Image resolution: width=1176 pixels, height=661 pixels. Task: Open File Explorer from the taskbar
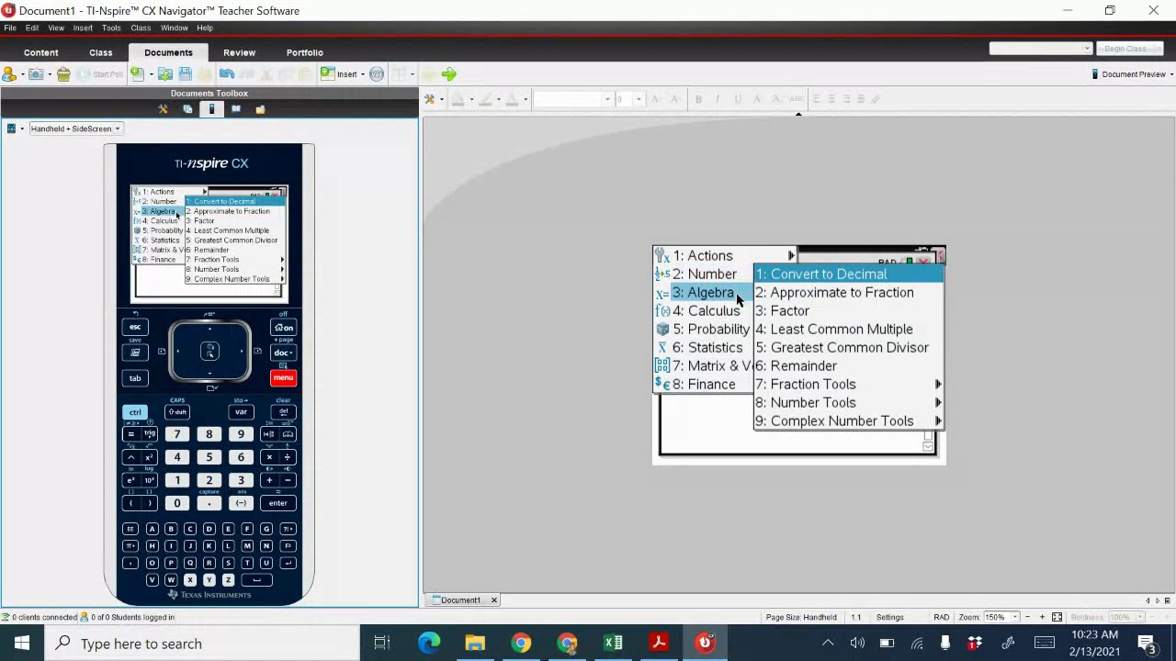475,643
